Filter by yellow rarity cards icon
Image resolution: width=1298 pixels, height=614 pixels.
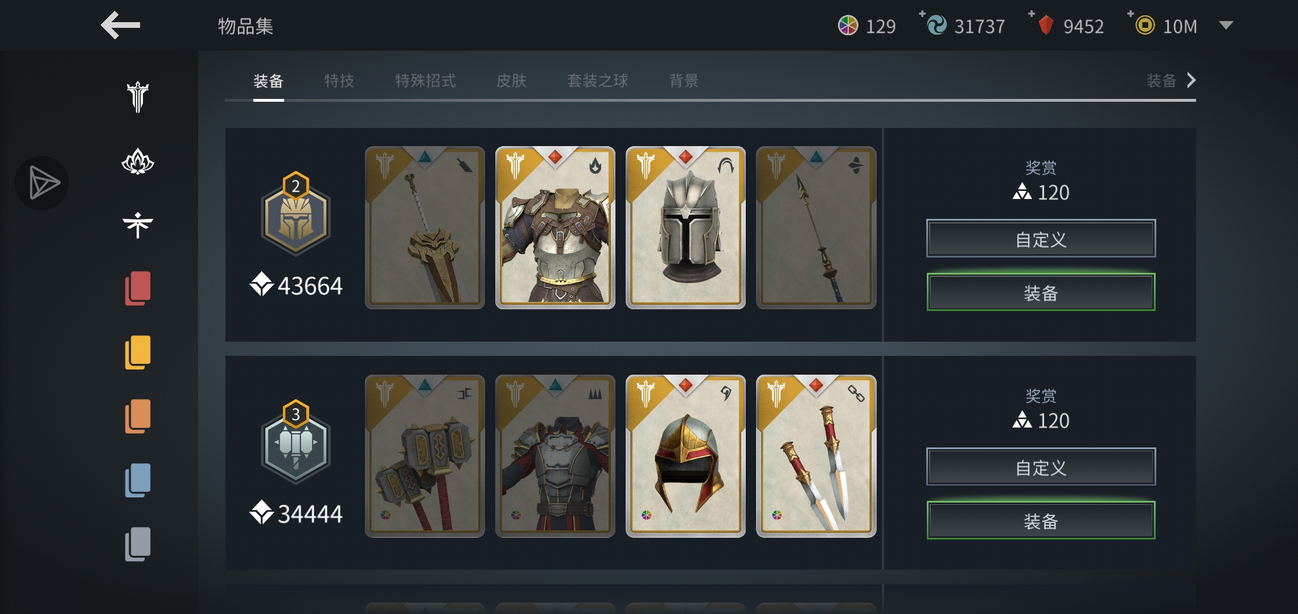[x=138, y=352]
